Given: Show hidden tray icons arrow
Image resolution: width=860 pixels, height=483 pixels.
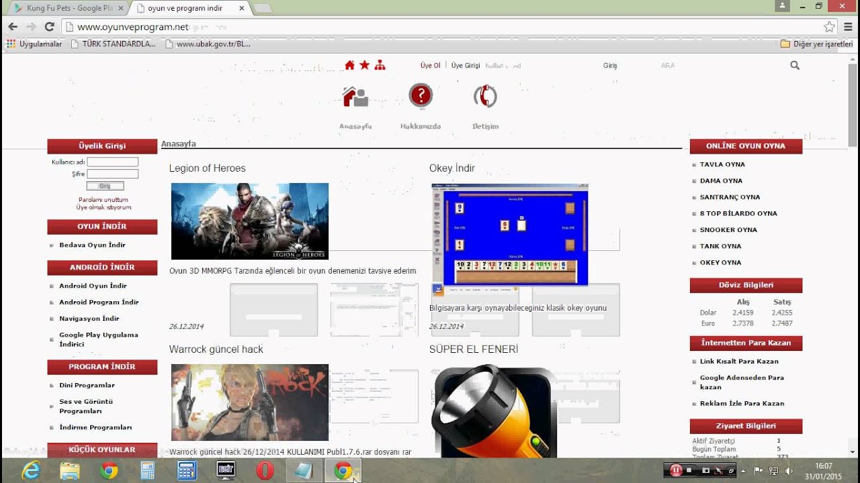Looking at the screenshot, I should tap(743, 471).
